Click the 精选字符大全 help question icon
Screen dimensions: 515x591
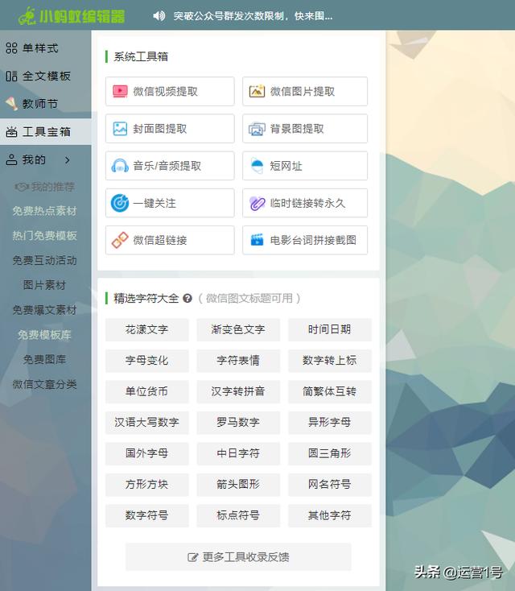tap(187, 299)
